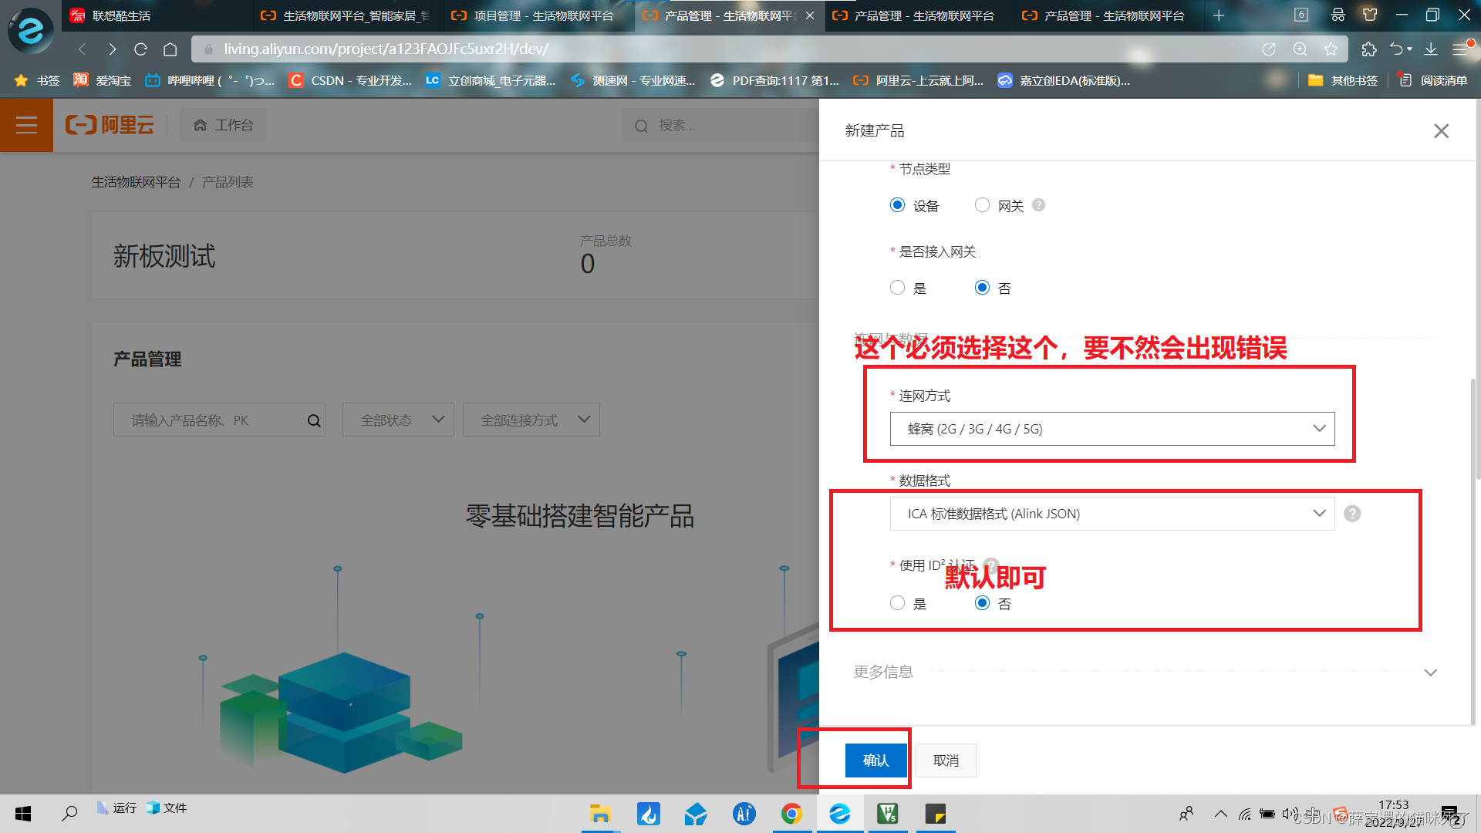This screenshot has height=833, width=1481.
Task: Open the blue flame taskbar app
Action: coord(648,814)
